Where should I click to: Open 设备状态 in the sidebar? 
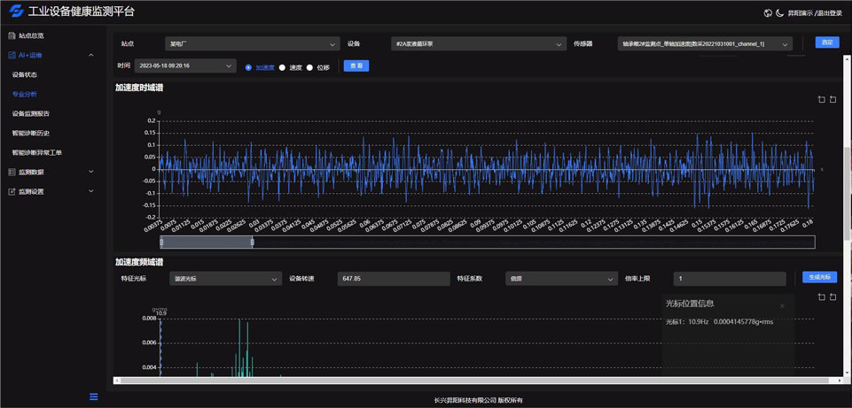(x=25, y=74)
